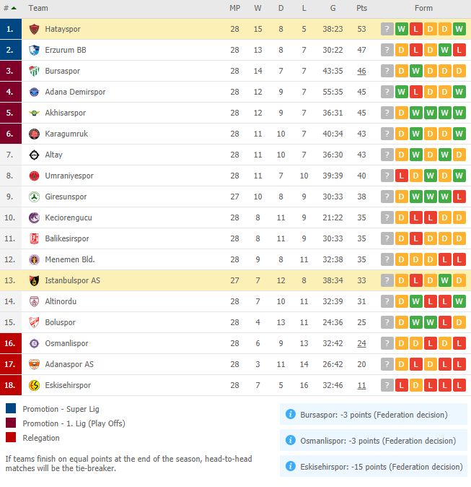Click the red Relegation legend color square
Image resolution: width=471 pixels, height=487 pixels.
(11, 437)
